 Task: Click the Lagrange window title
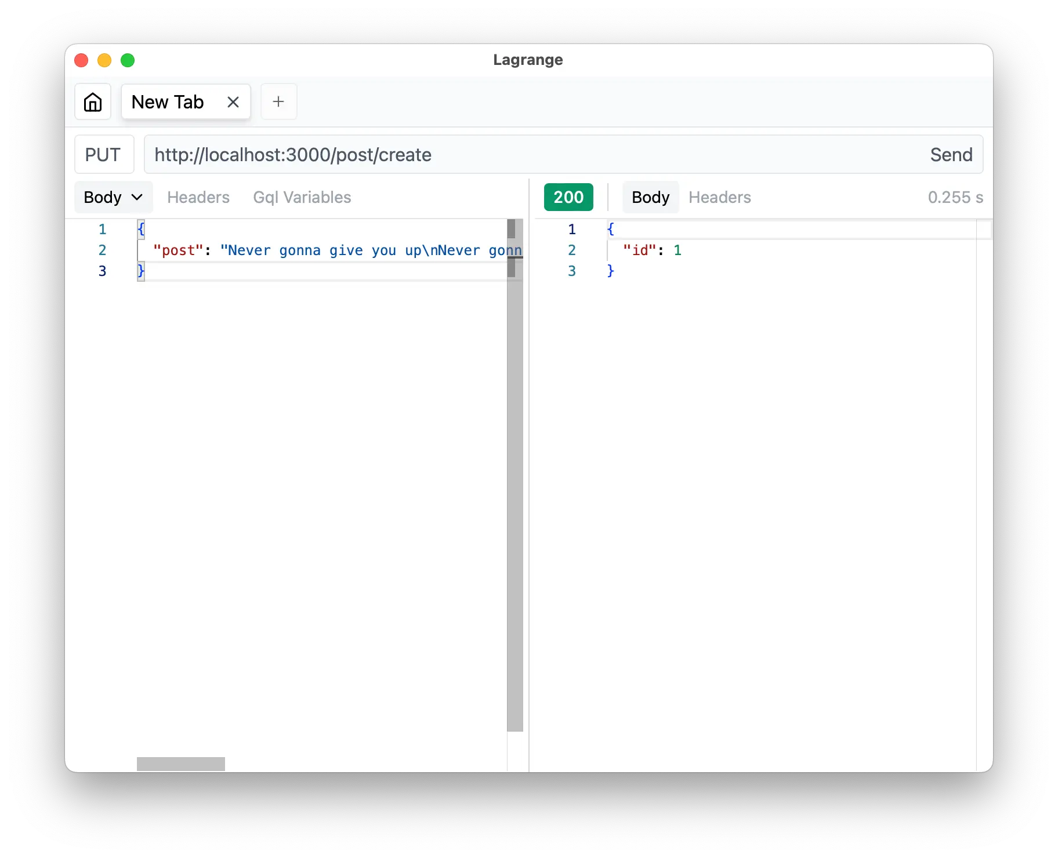(x=528, y=60)
